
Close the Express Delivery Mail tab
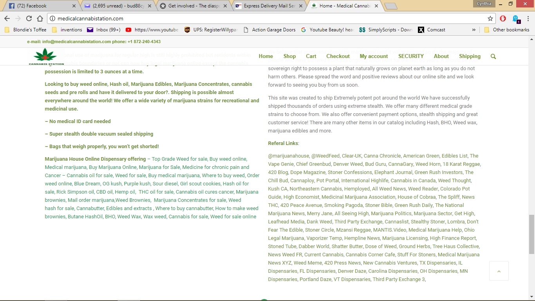coord(300,6)
